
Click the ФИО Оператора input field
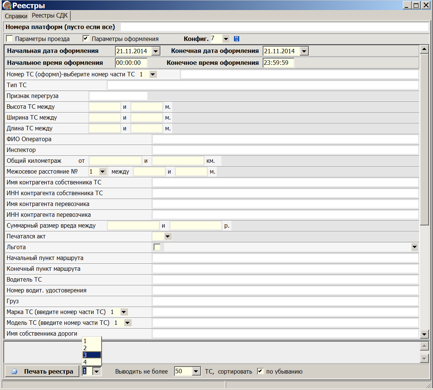point(285,139)
